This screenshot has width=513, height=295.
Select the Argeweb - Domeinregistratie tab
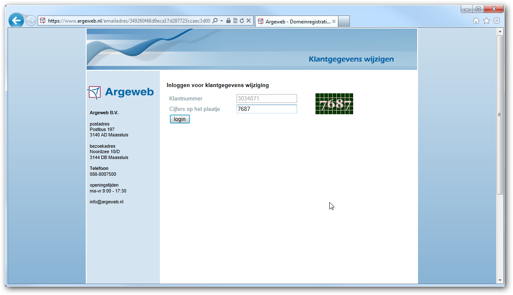click(296, 21)
